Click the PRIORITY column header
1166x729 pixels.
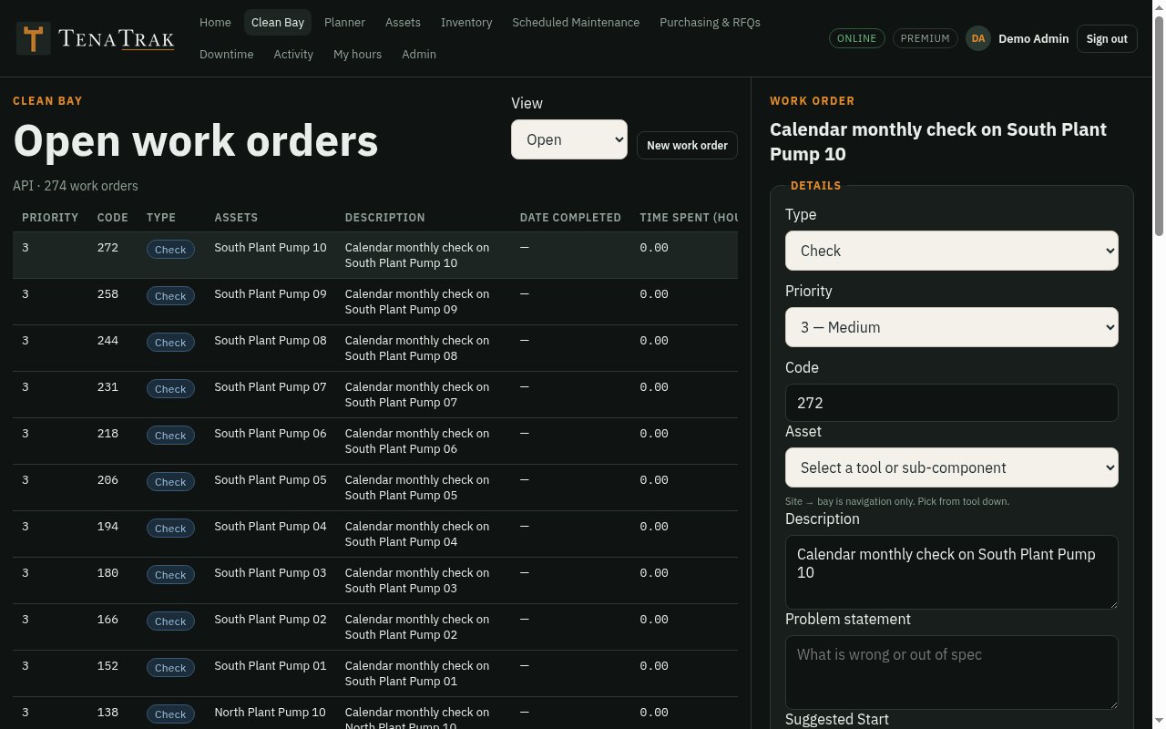pos(50,218)
